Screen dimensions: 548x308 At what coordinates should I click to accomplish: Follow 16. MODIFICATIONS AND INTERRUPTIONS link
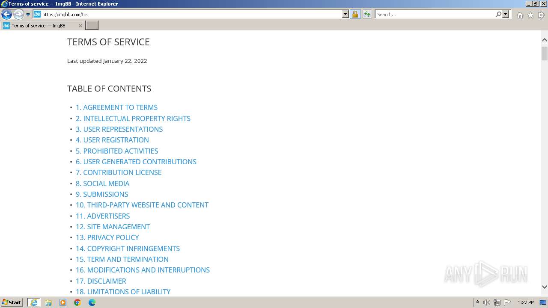point(143,270)
